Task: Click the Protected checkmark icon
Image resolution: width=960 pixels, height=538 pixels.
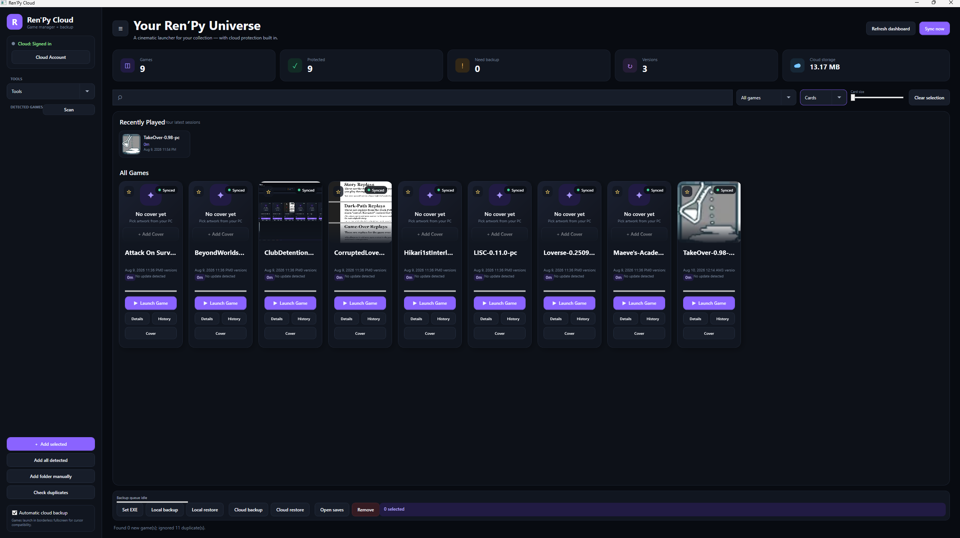Action: coord(295,66)
